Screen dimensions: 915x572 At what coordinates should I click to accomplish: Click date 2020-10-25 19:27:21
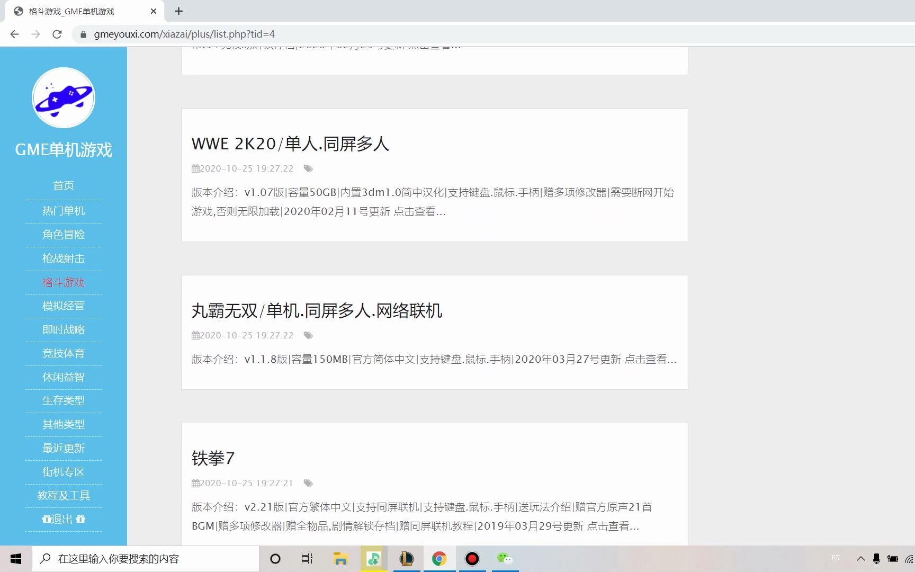246,483
